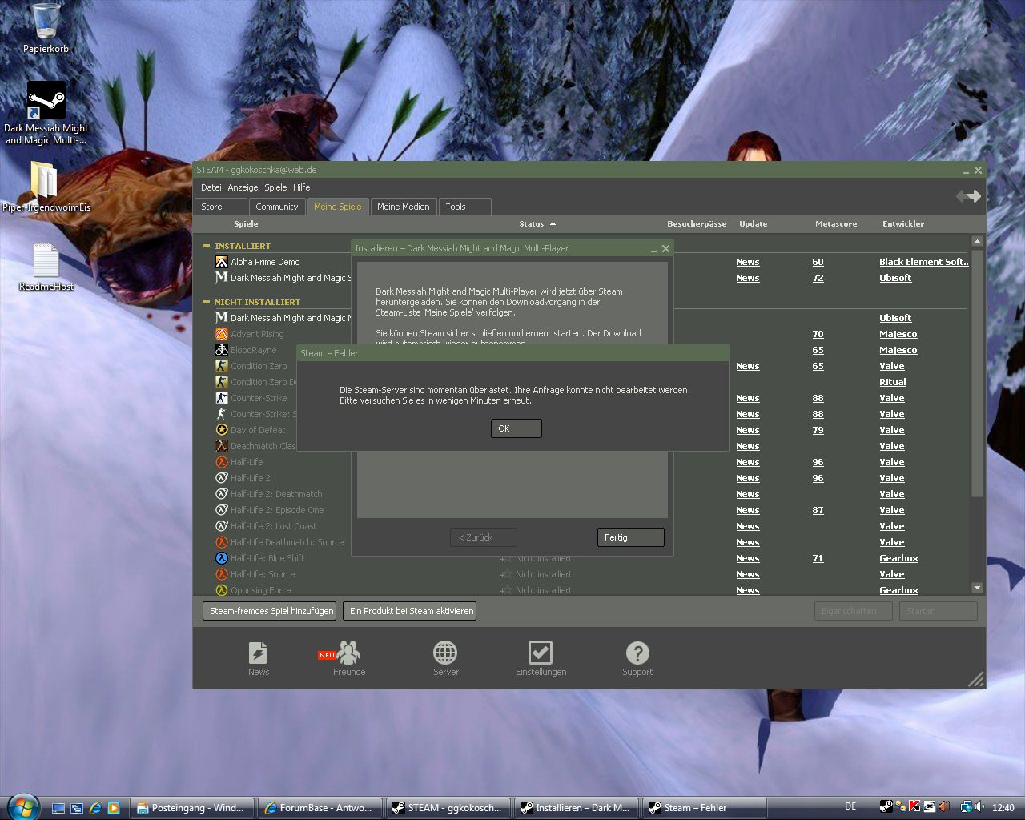
Task: Switch to the Tools tab
Action: (x=464, y=207)
